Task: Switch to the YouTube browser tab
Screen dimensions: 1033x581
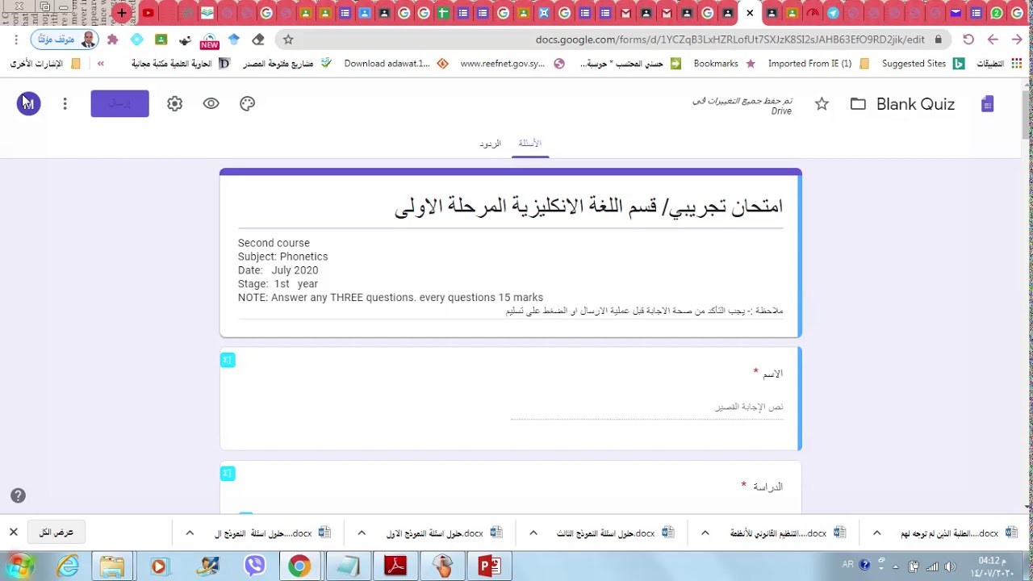Action: 148,13
